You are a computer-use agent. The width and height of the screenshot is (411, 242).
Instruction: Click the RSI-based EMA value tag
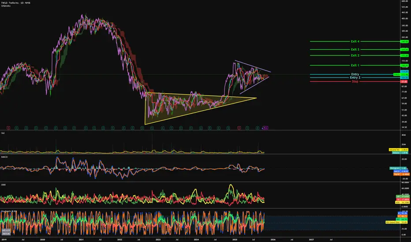(x=396, y=222)
